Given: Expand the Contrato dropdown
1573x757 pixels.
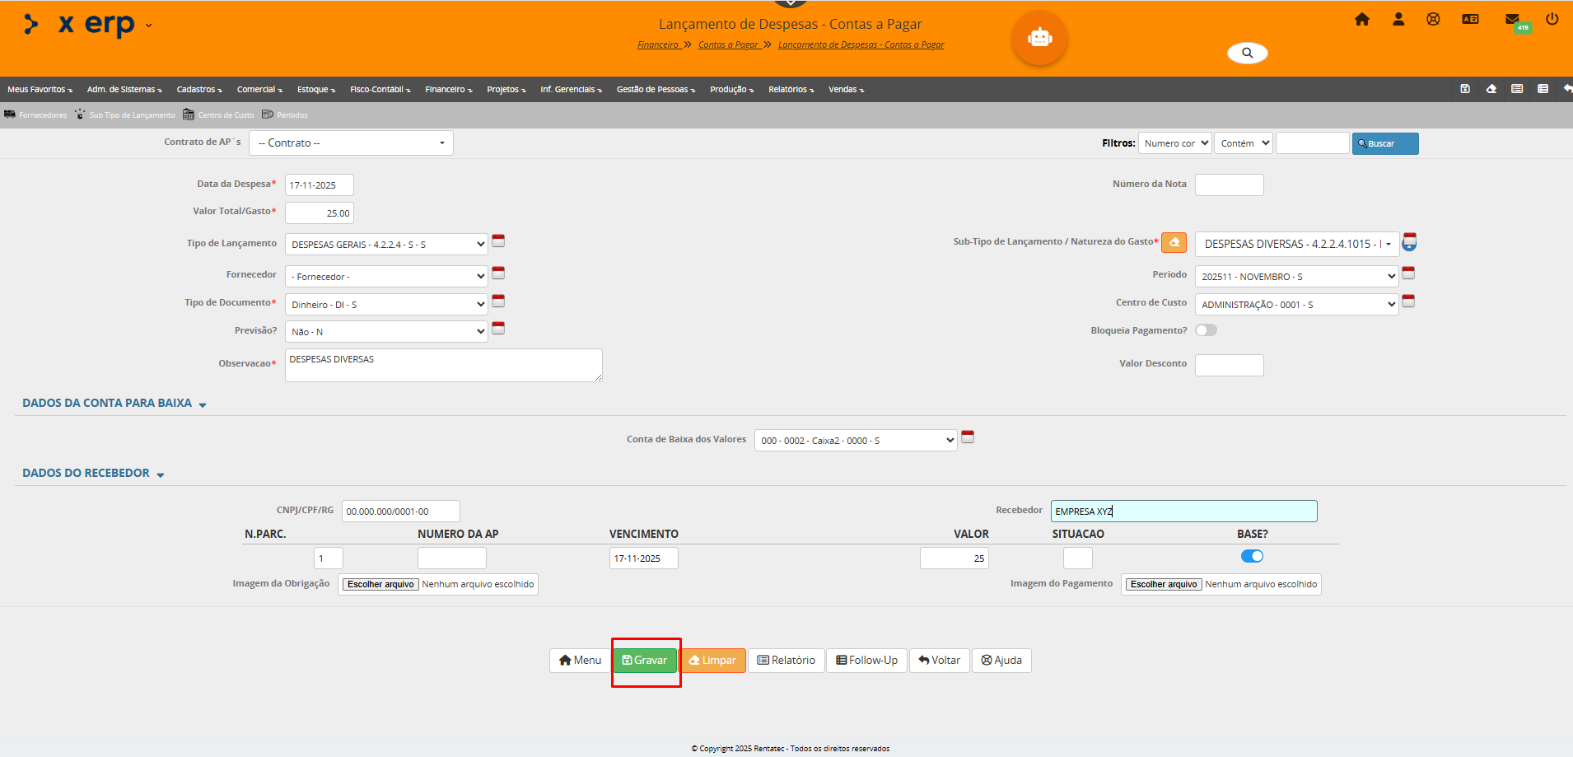Looking at the screenshot, I should tap(351, 143).
